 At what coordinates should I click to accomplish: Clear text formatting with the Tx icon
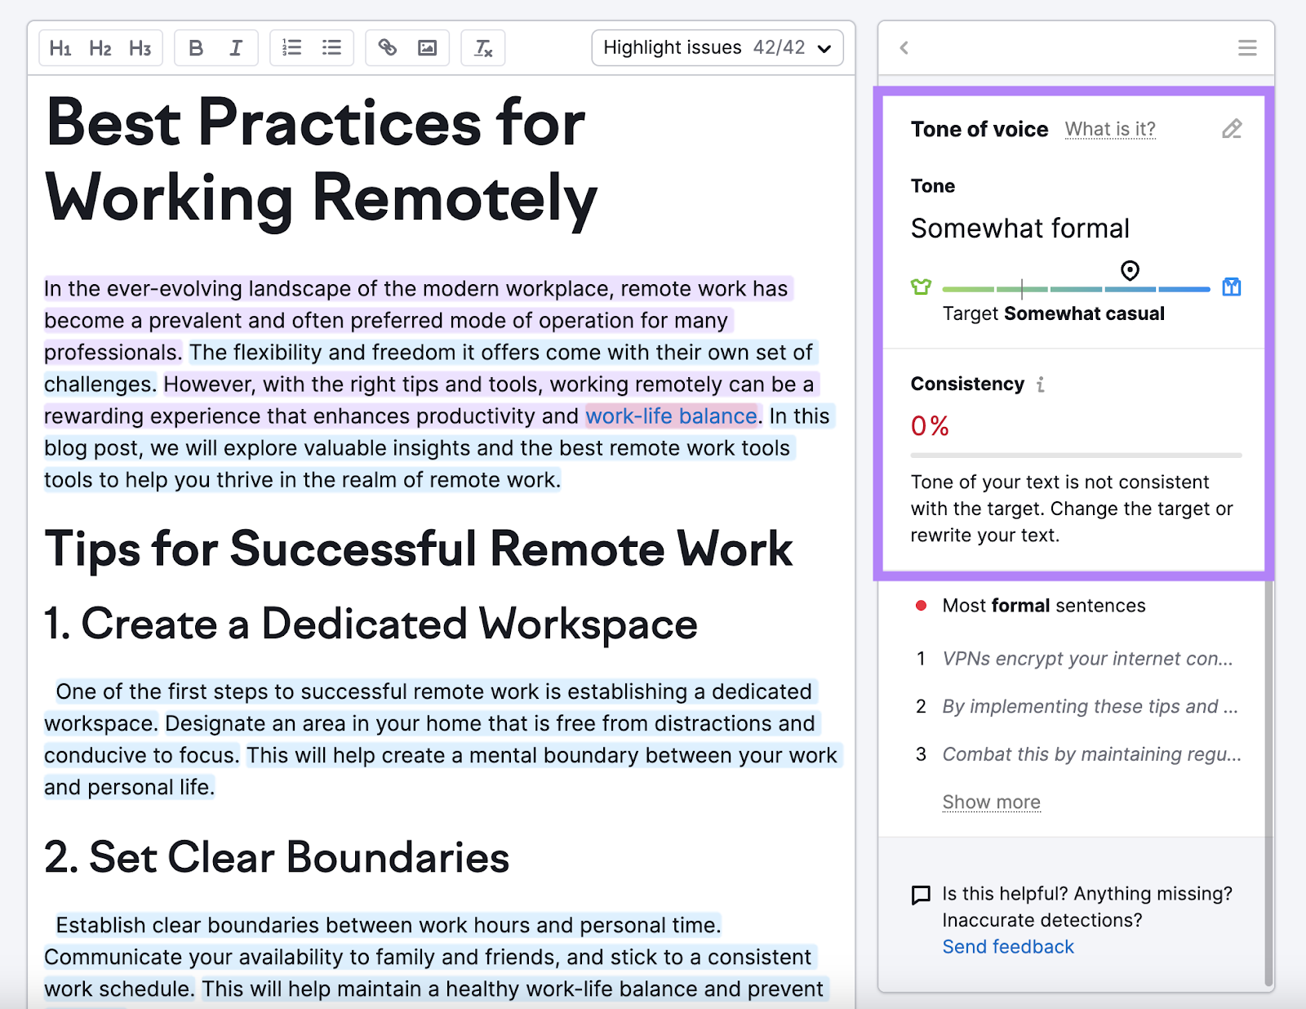482,47
